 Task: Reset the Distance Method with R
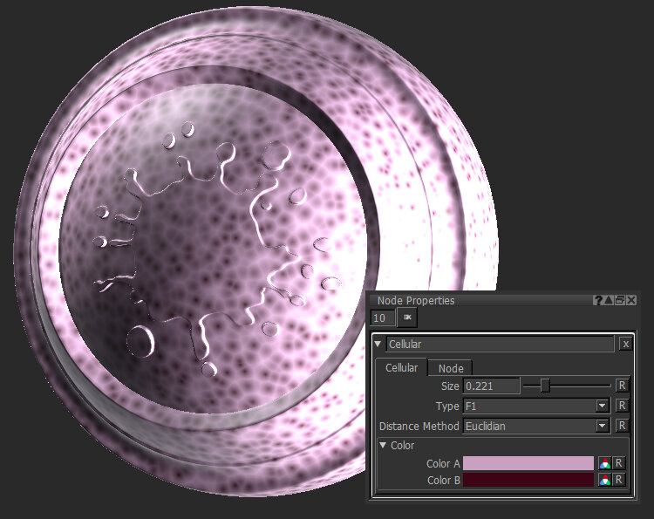point(621,427)
